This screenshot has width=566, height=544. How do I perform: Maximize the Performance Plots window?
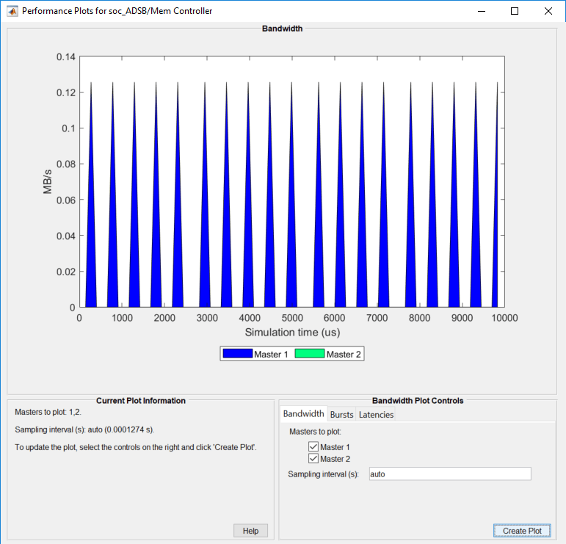[515, 11]
